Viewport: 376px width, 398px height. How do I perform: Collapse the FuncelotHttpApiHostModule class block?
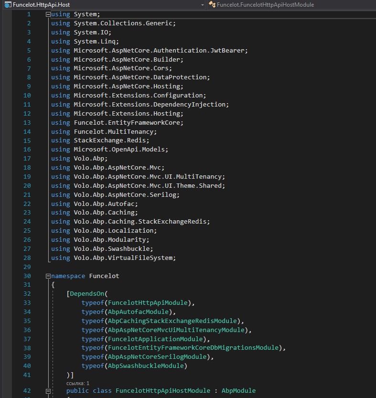48,391
